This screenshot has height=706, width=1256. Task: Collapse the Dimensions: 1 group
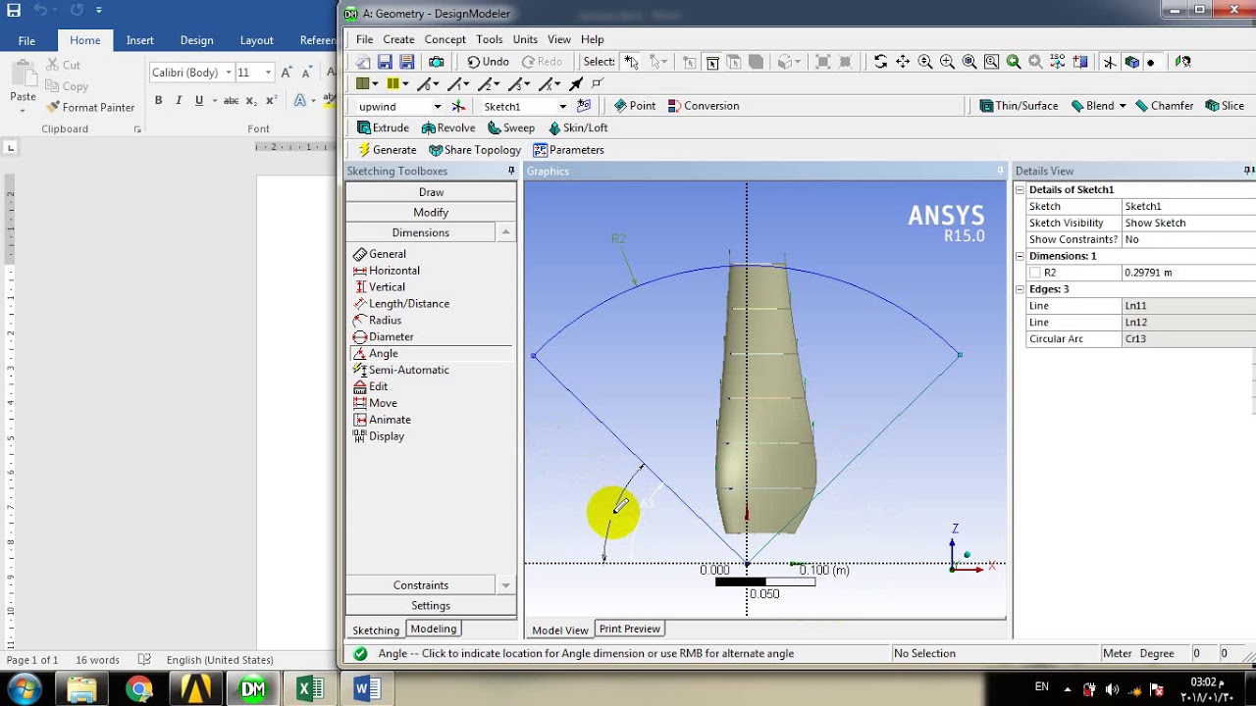[x=1020, y=256]
